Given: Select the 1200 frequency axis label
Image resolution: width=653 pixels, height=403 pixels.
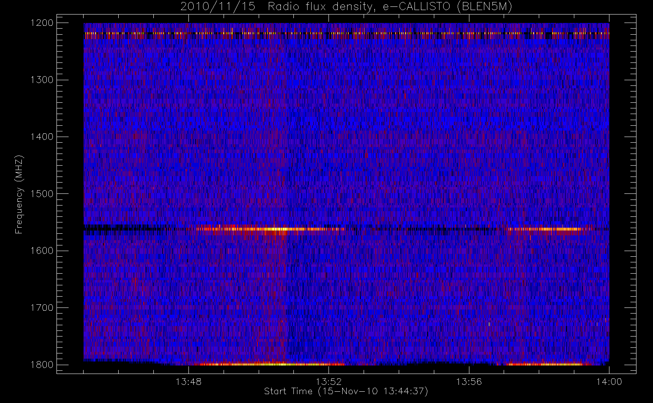Looking at the screenshot, I should click(42, 23).
